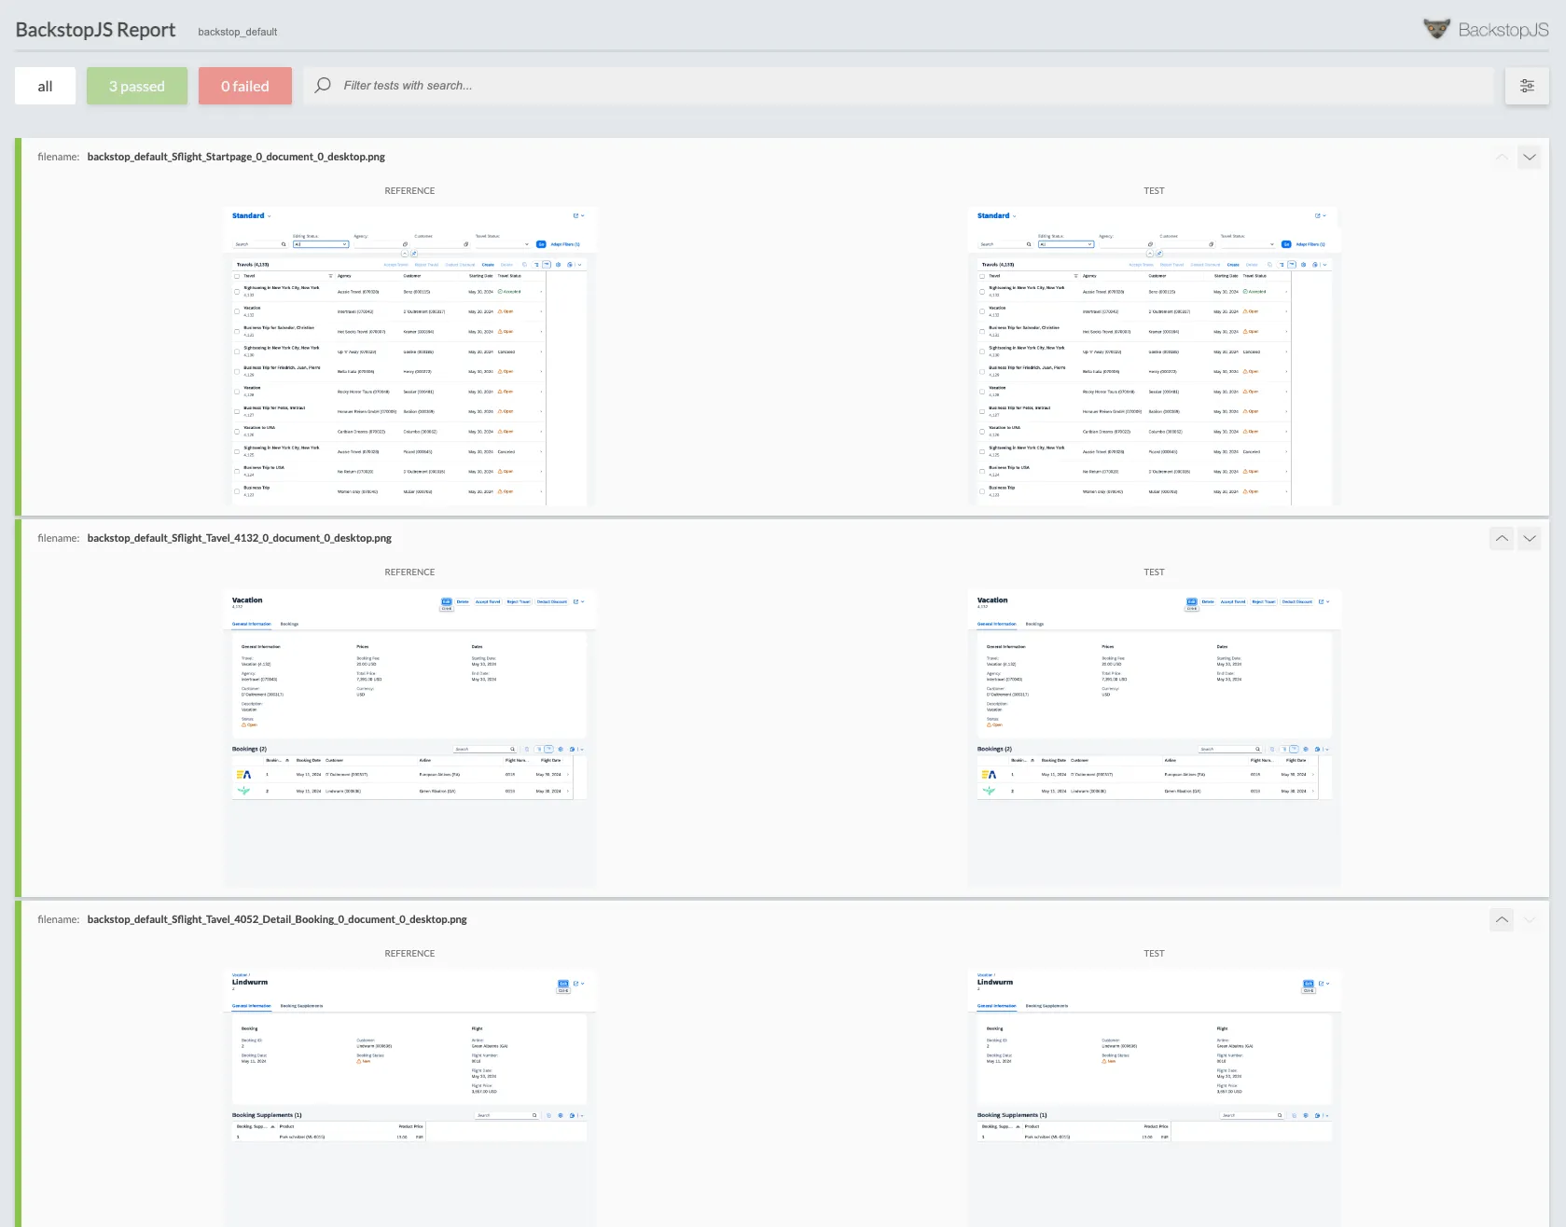1566x1227 pixels.
Task: Open the settings sliders icon
Action: [x=1527, y=86]
